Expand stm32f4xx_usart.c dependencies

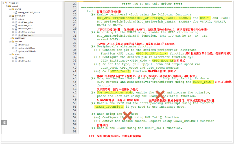pos(13,35)
